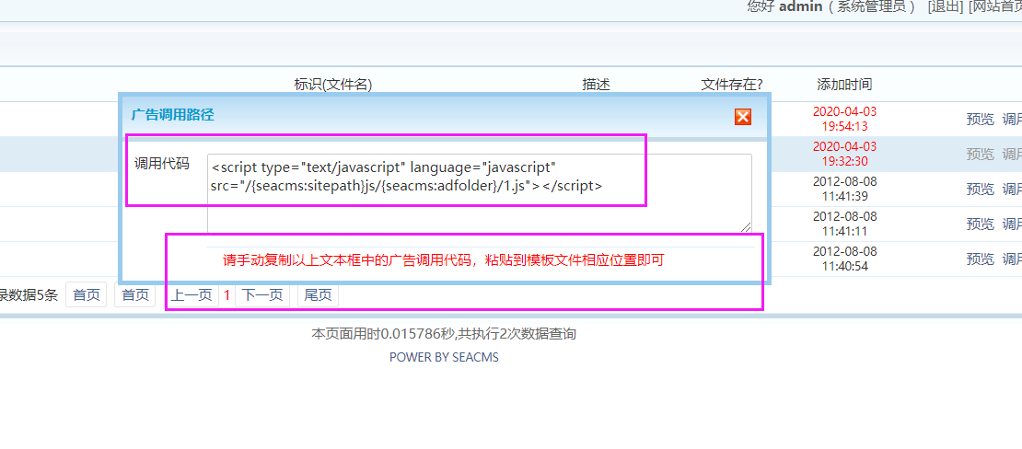Click the 2020-04-03 19:54:13 timestamp cell
Screen dimensions: 1022x449
[x=844, y=119]
